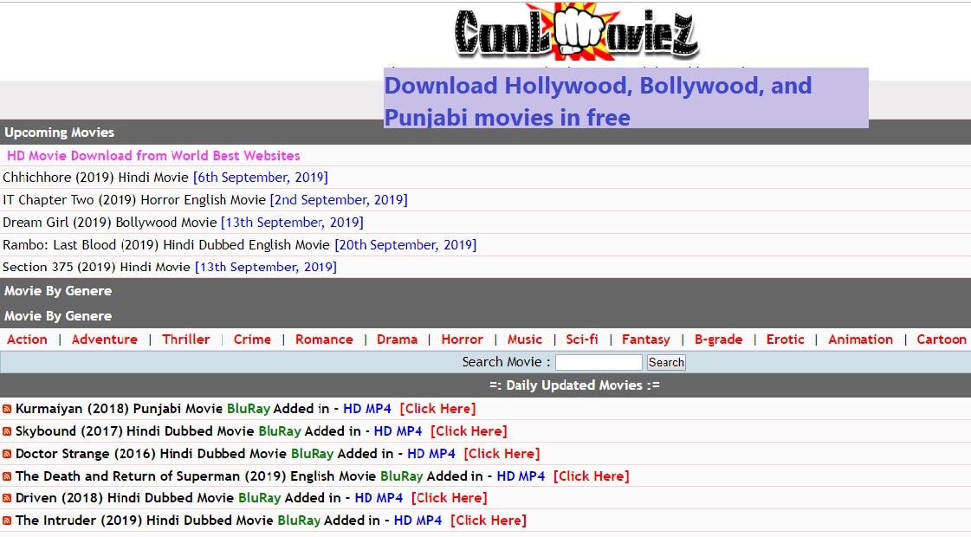Click RSS icon beside Kurmaiyan (2018)
Screen dimensions: 971x537
click(7, 410)
